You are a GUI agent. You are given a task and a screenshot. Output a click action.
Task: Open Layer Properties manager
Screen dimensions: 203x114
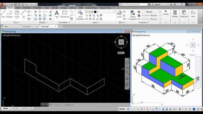(80, 15)
